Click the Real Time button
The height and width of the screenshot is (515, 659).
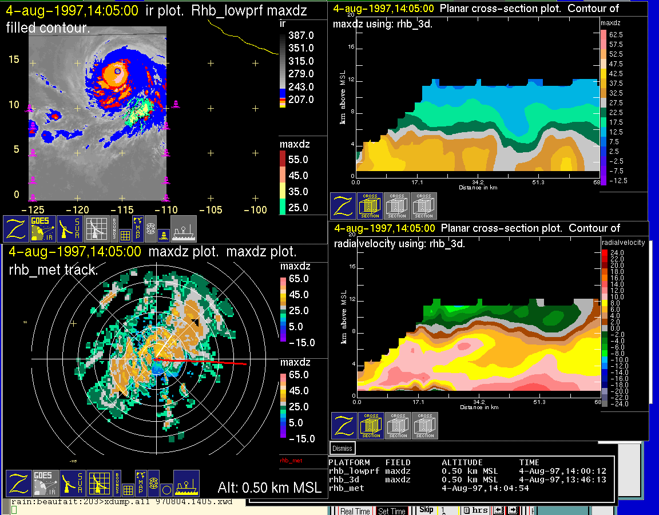coord(355,511)
